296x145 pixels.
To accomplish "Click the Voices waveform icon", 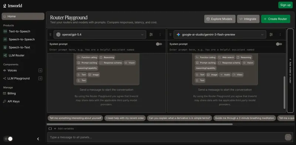I will tap(4, 70).
